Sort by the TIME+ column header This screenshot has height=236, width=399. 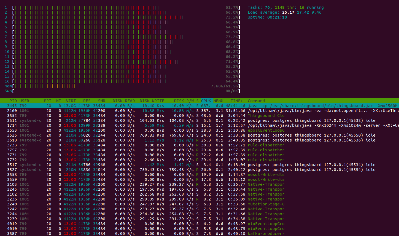pos(236,101)
